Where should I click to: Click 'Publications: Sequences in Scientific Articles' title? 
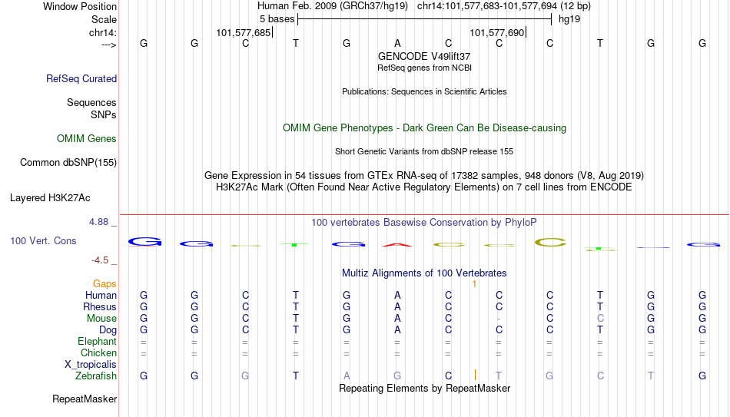coord(424,91)
